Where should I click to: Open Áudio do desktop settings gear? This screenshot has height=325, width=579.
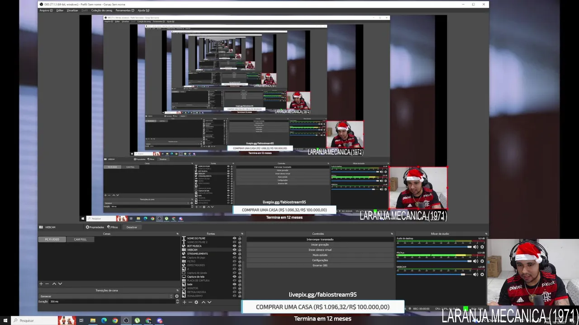(x=482, y=247)
